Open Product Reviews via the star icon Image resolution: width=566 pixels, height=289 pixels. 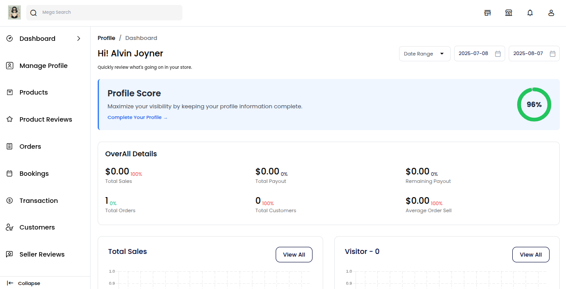(10, 119)
